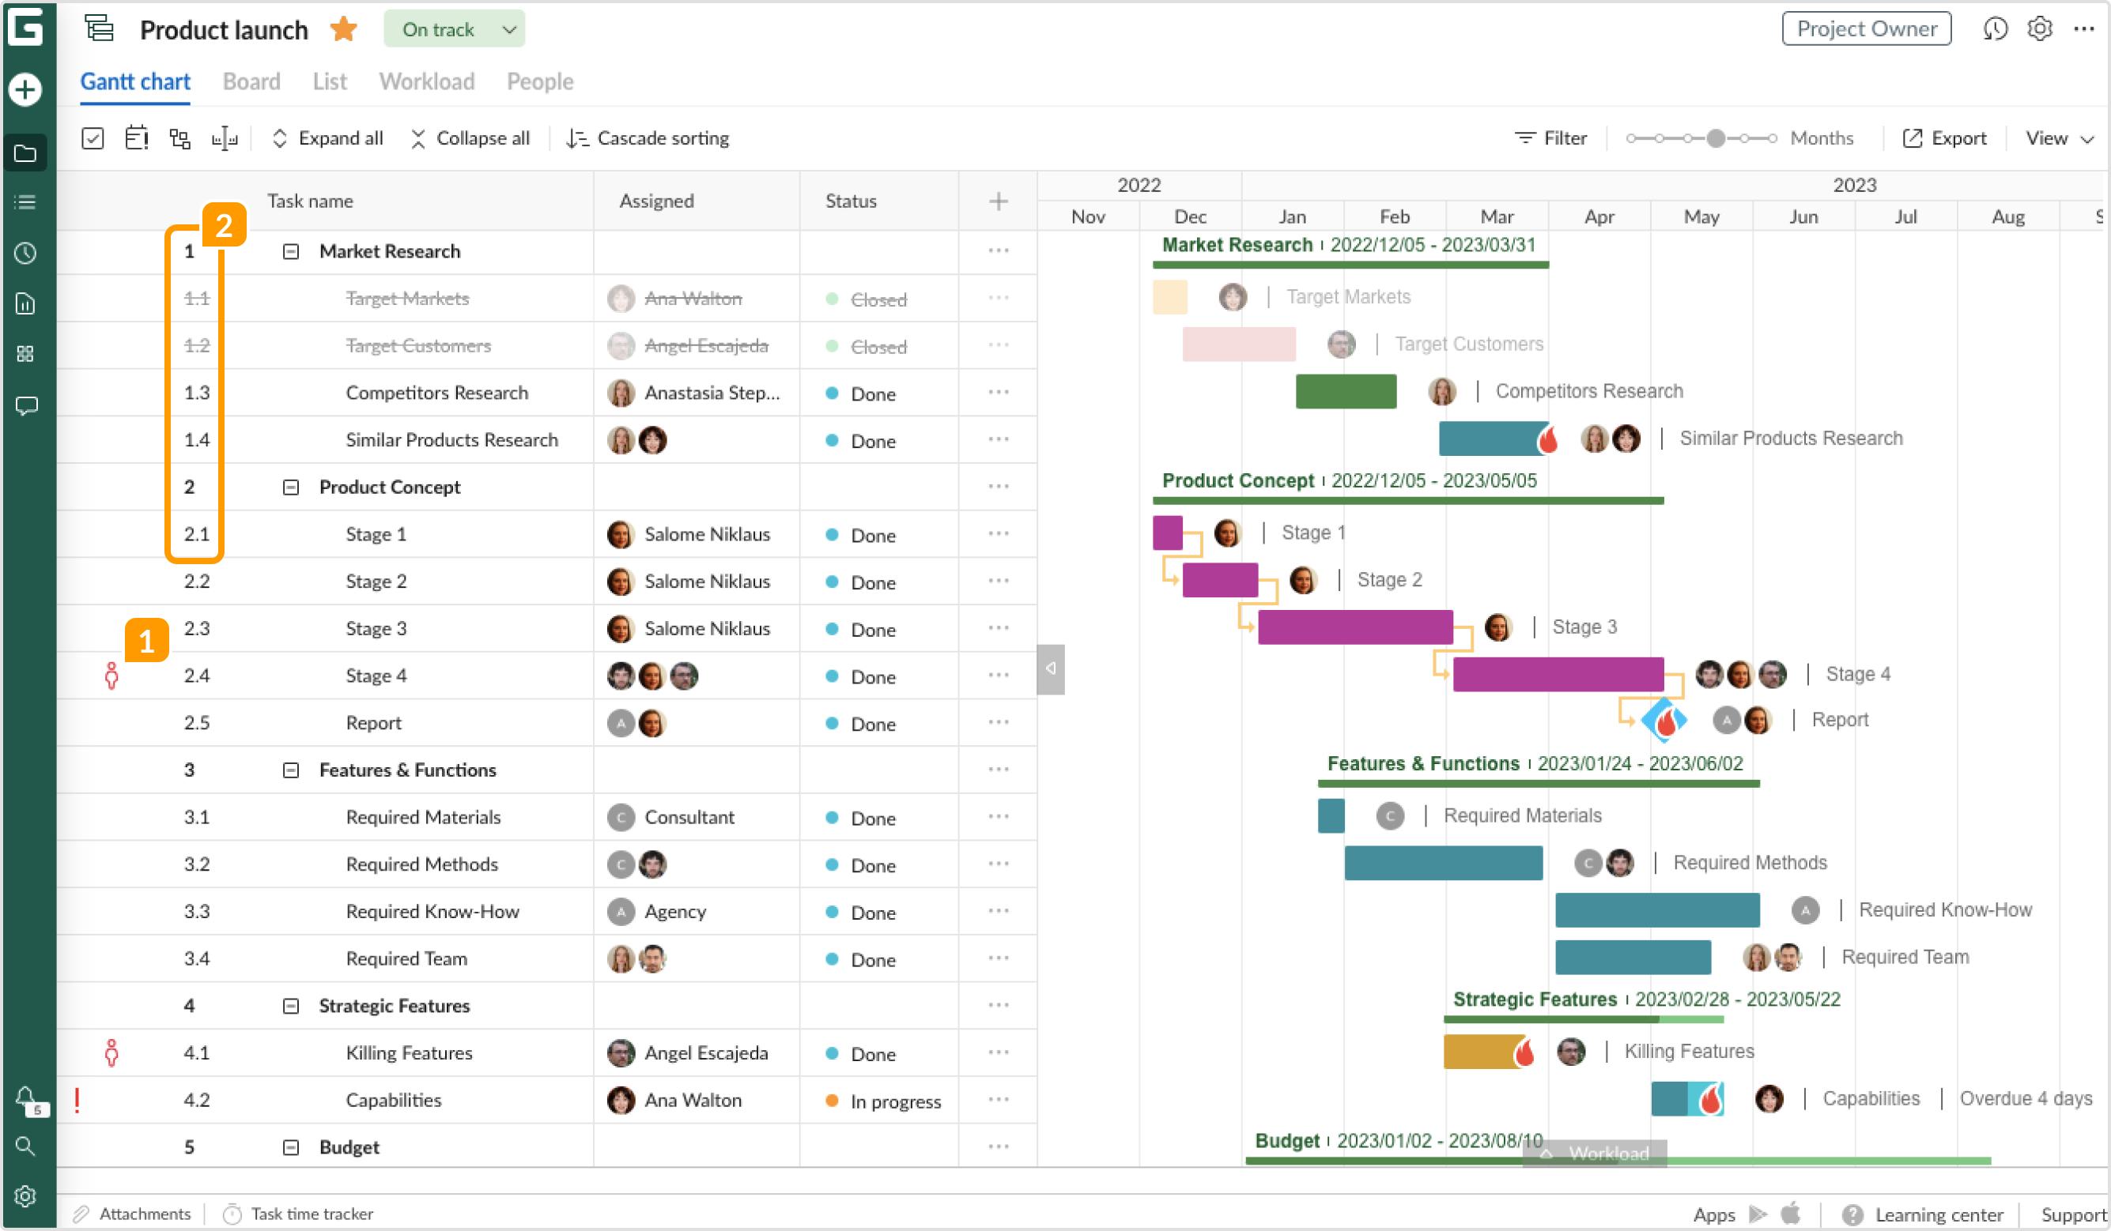Click the Expand all button
This screenshot has height=1231, width=2111.
(327, 137)
